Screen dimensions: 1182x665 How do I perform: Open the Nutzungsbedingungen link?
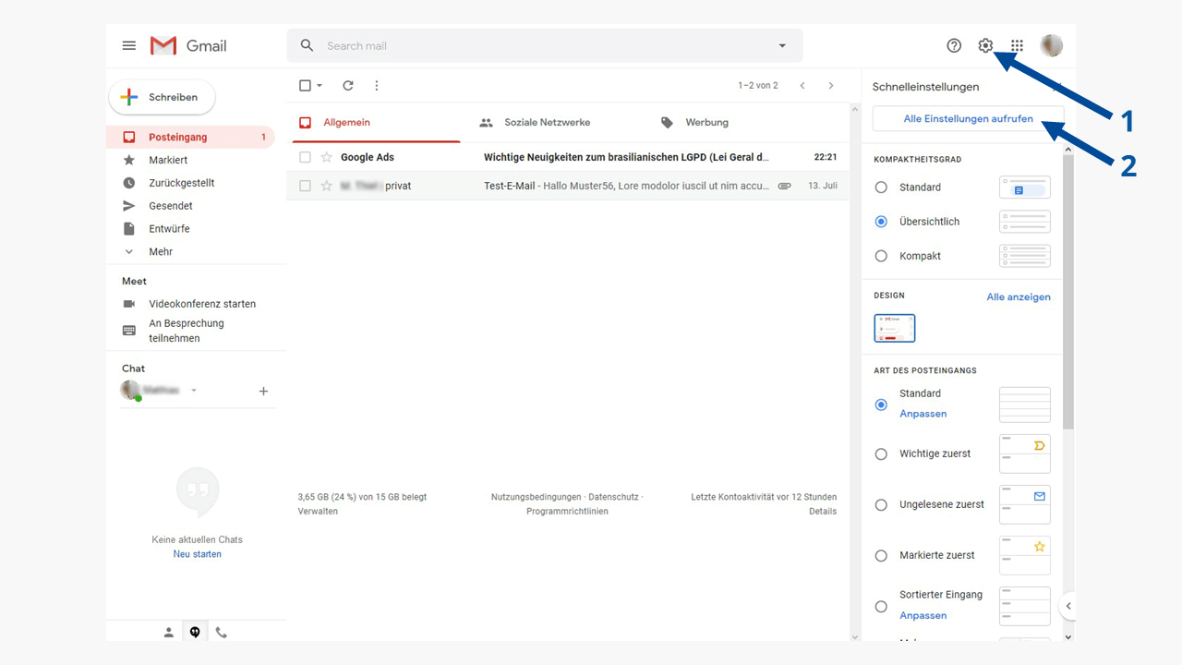537,497
